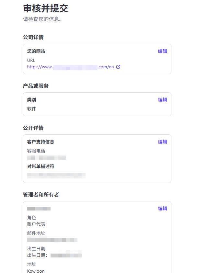Screen dimensions: 209x273
Task: Click the 客服电话 label
Action: point(36,151)
